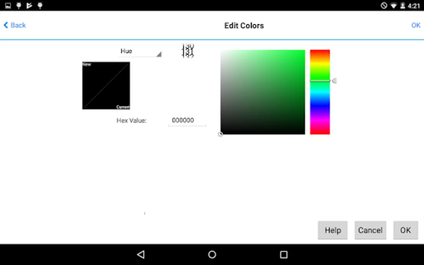Select the color picker circle marker

(x=220, y=134)
